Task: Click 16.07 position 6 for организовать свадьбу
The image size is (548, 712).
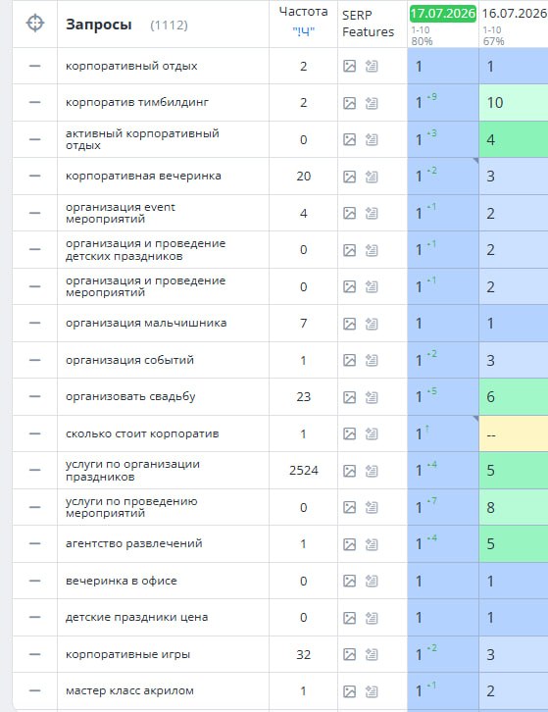Action: (514, 397)
